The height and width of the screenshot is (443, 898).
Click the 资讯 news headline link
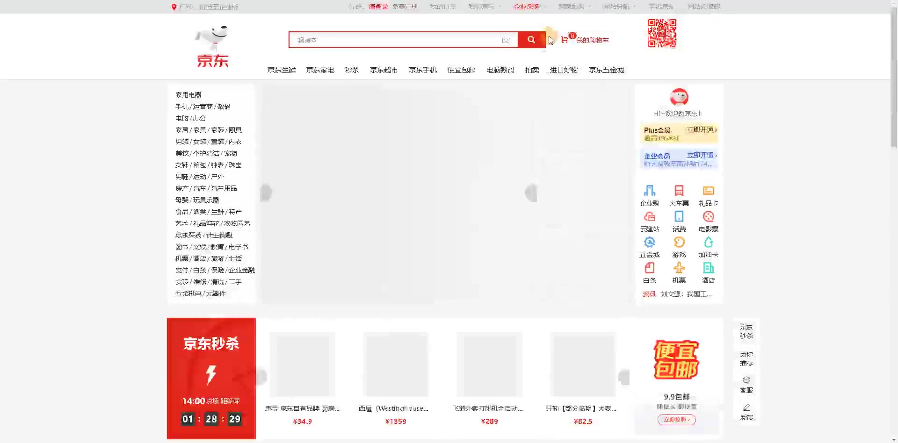point(686,294)
